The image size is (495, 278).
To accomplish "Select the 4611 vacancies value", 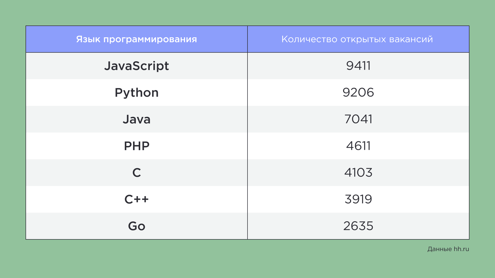I will coord(358,146).
